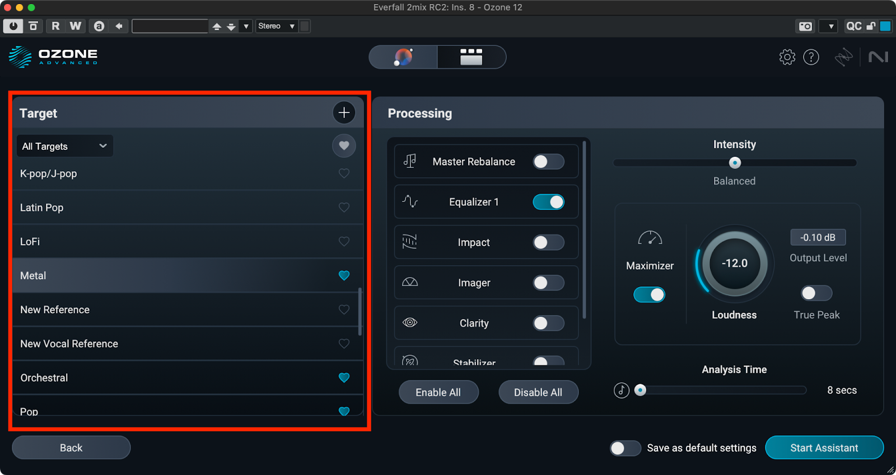Click the Intensity slider handle

coord(735,163)
